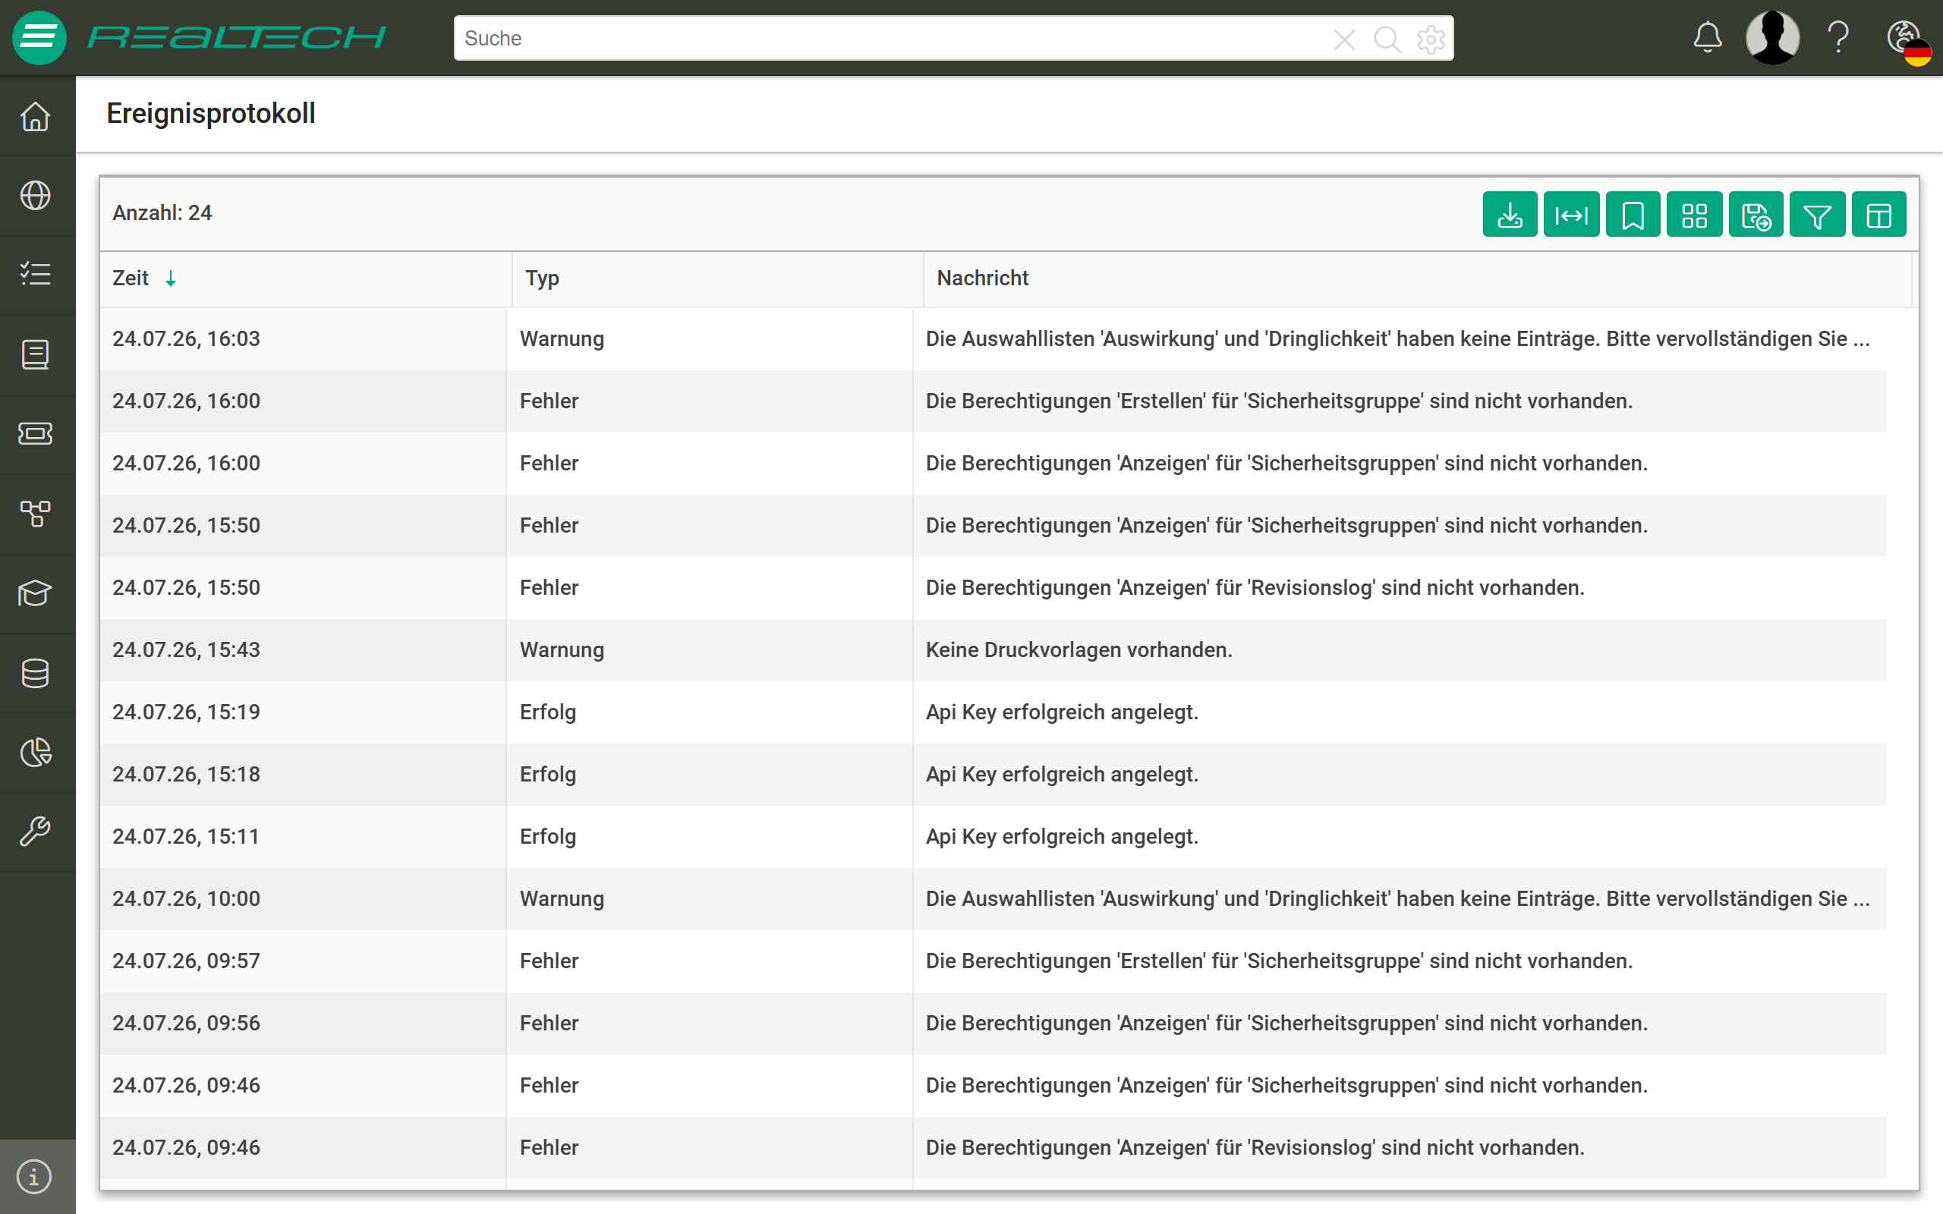Click the Ereignisprotokoll page title
Screen dimensions: 1943x1214
tap(210, 113)
